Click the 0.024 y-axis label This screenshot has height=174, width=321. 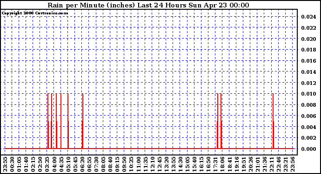(308, 17)
